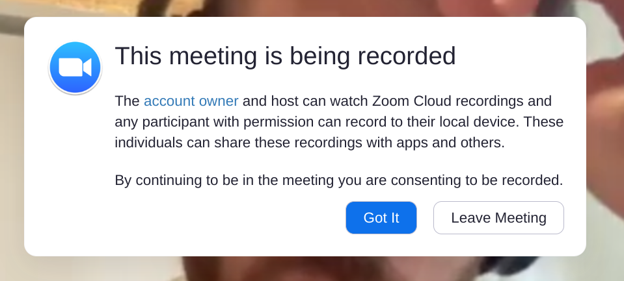
Task: Click the word "Got" on the blue button
Action: pos(373,217)
